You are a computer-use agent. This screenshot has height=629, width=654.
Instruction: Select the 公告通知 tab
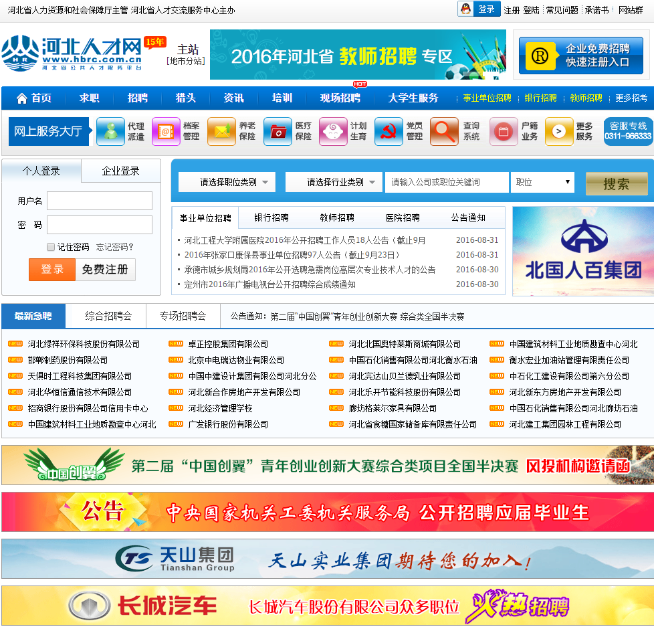[468, 217]
